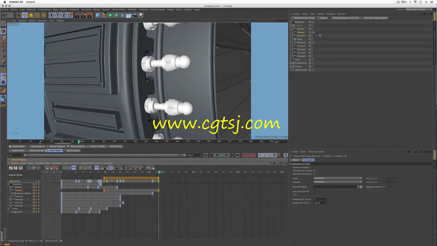This screenshot has width=437, height=246.
Task: Click the Modo Cámara button
Action: (72, 151)
